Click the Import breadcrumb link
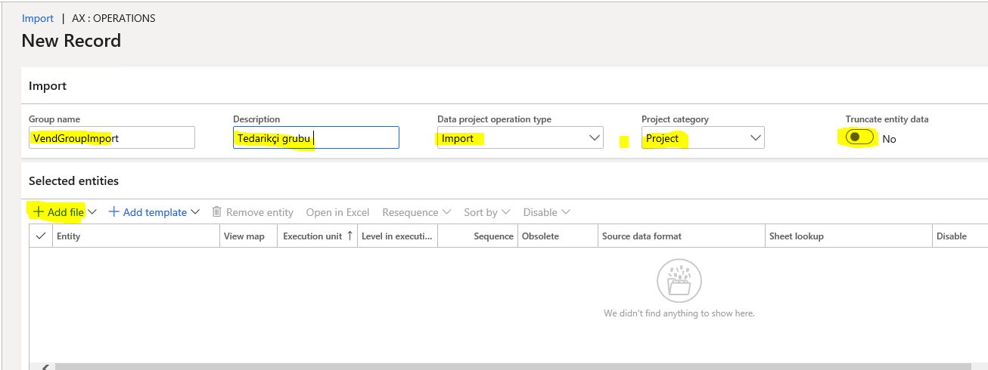 (38, 18)
